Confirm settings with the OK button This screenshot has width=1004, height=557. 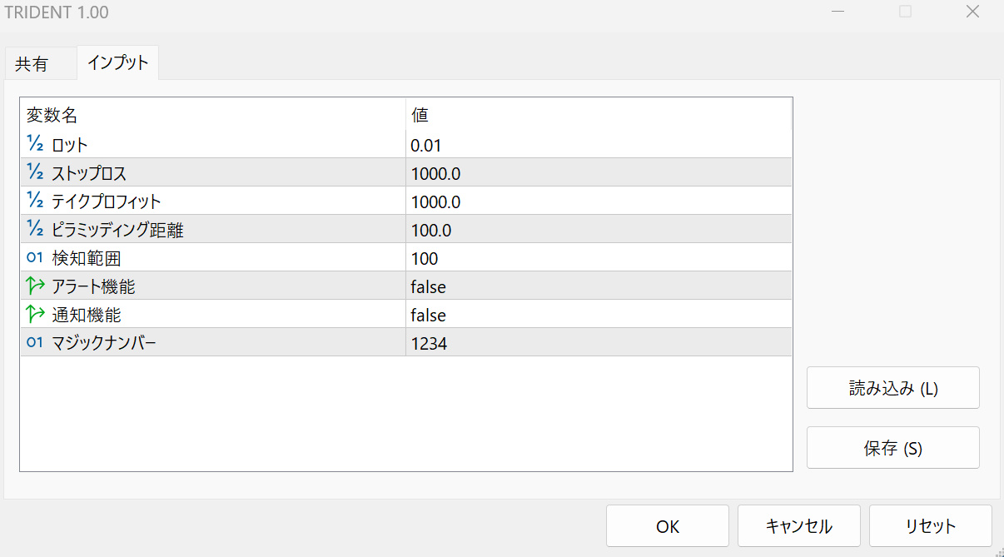pyautogui.click(x=667, y=526)
